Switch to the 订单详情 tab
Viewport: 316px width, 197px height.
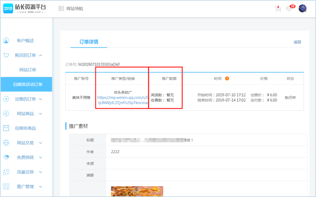click(x=89, y=42)
